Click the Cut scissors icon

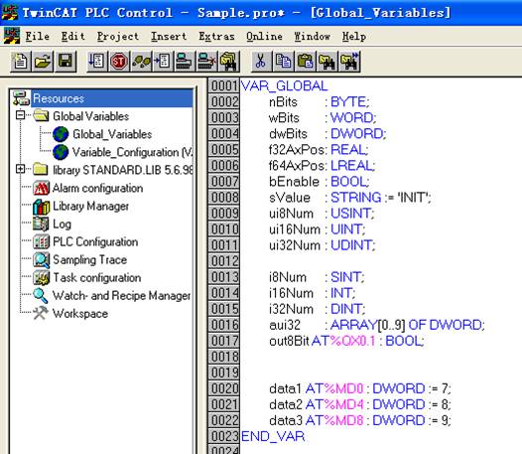(x=261, y=62)
